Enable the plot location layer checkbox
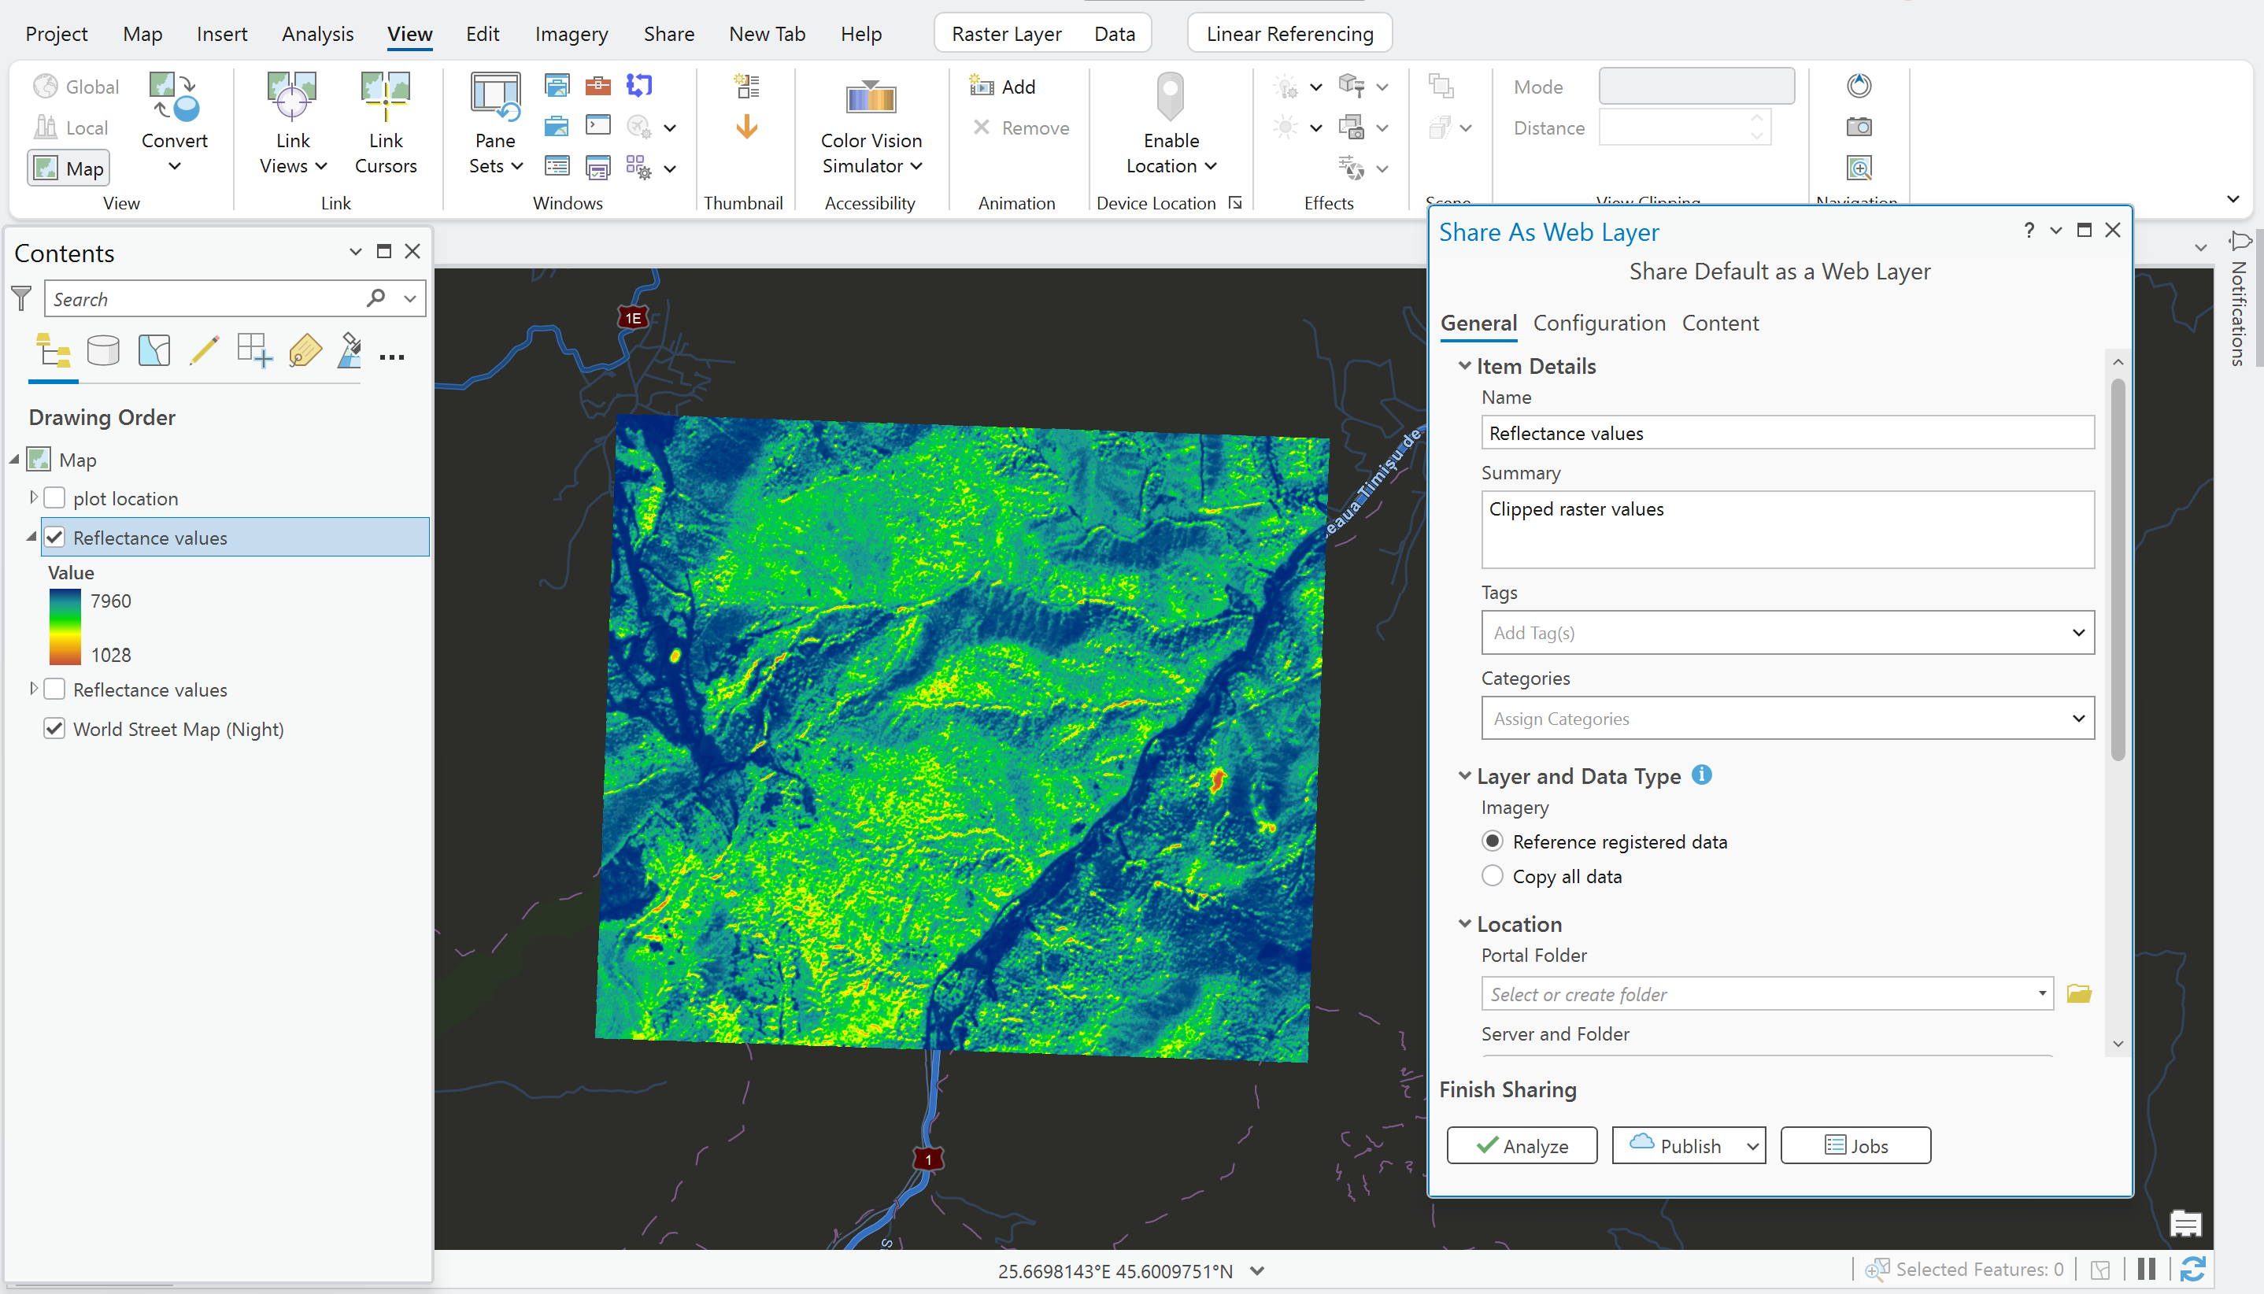The image size is (2264, 1294). (55, 498)
